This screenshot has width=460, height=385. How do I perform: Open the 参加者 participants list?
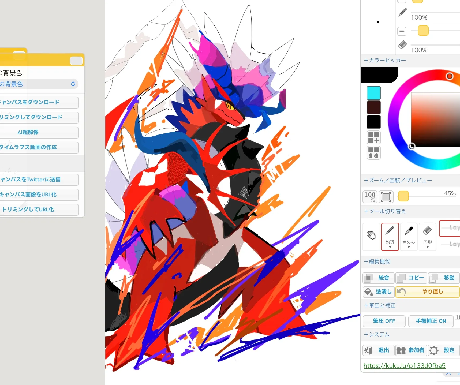click(411, 350)
